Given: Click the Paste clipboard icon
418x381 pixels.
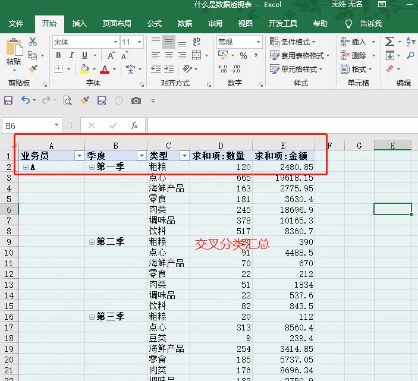Looking at the screenshot, I should tap(14, 48).
